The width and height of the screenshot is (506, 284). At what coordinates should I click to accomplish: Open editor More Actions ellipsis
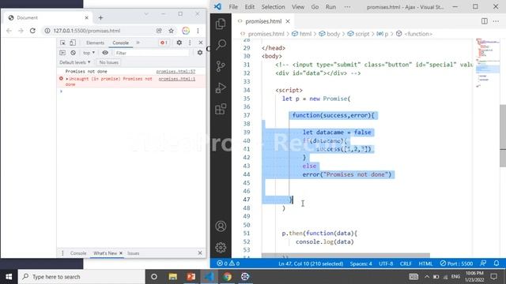(x=496, y=21)
